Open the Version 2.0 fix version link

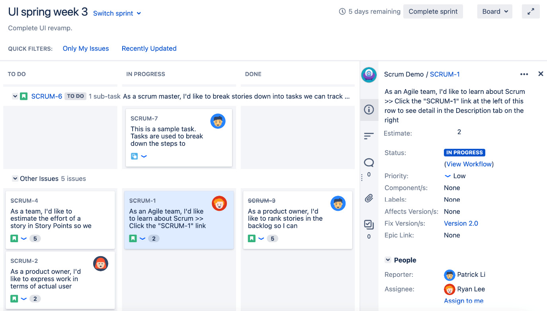[x=461, y=224]
